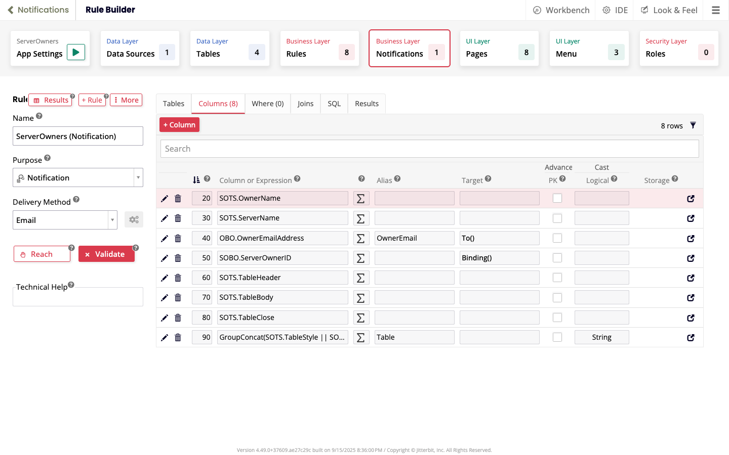Enable PK for the SOTS.TableHeader row
729x455 pixels.
pos(557,278)
